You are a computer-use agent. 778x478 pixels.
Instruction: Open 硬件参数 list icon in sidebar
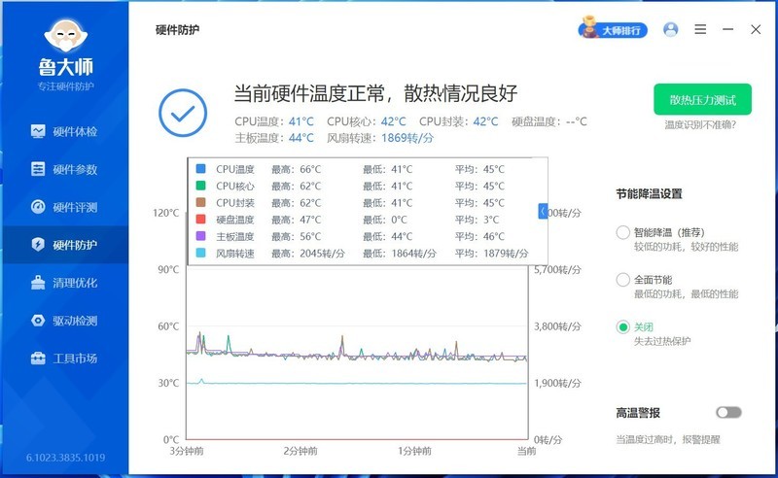click(x=38, y=169)
